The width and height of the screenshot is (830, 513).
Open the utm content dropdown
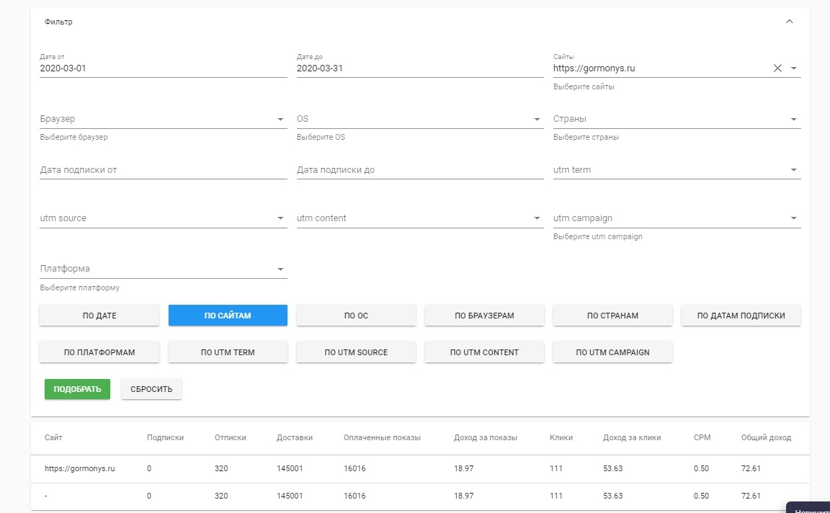537,218
